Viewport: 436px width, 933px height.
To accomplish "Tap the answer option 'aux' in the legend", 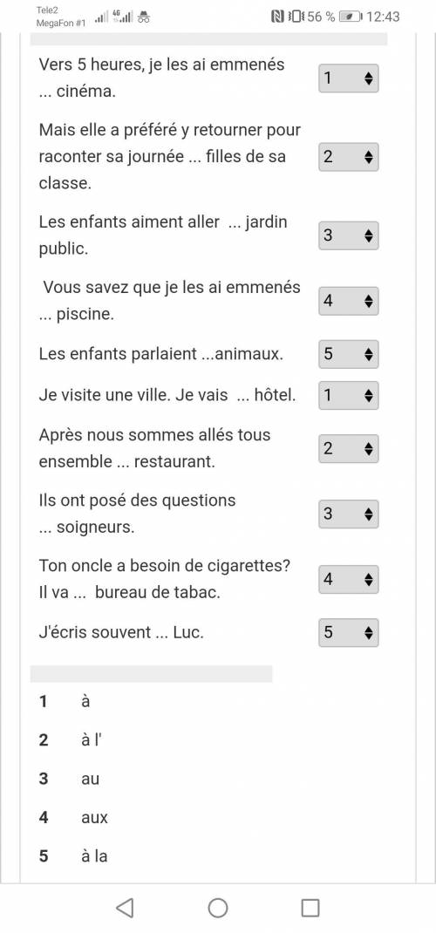I will coord(94,818).
